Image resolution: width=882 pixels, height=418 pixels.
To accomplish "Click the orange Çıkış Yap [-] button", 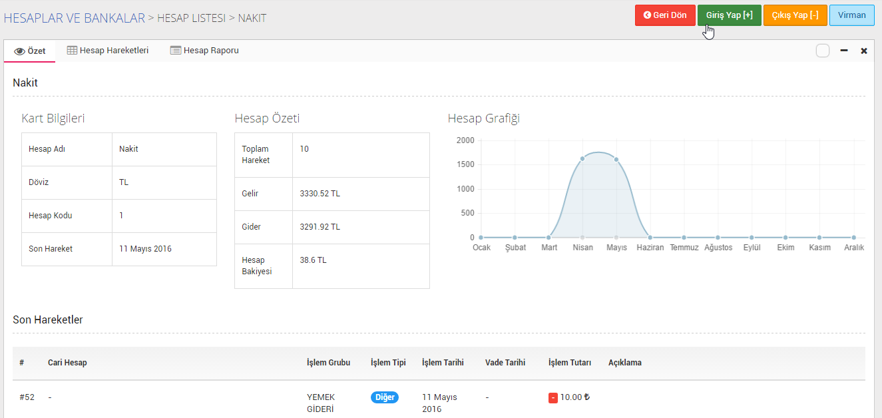I will [795, 15].
